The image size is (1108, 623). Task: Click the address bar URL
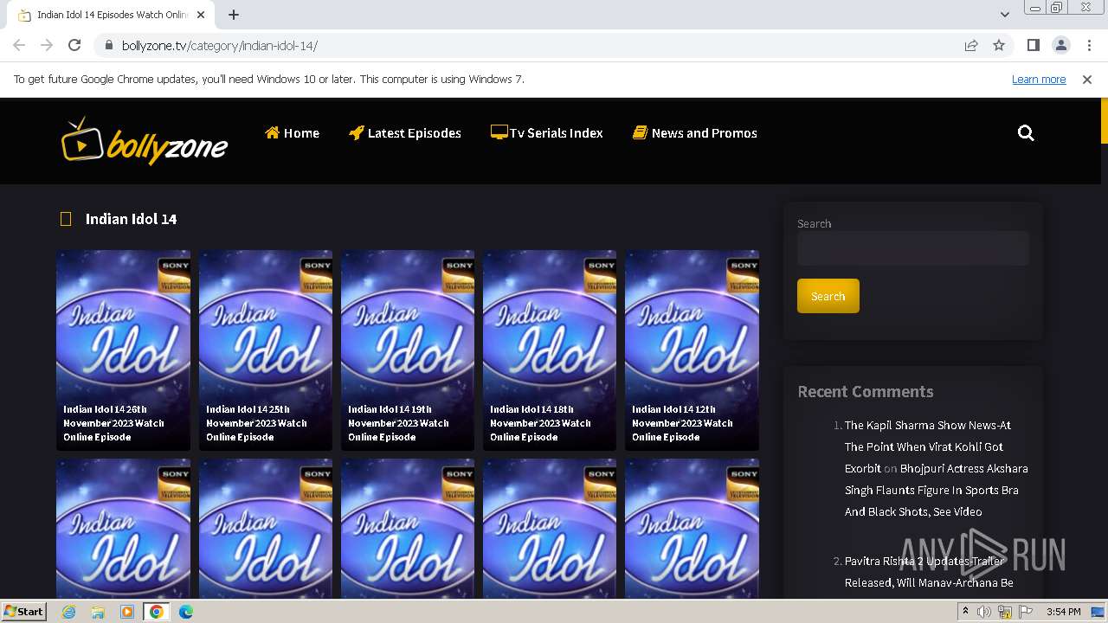tap(220, 46)
